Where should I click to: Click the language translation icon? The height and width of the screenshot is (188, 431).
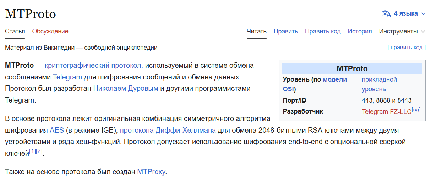(x=386, y=14)
